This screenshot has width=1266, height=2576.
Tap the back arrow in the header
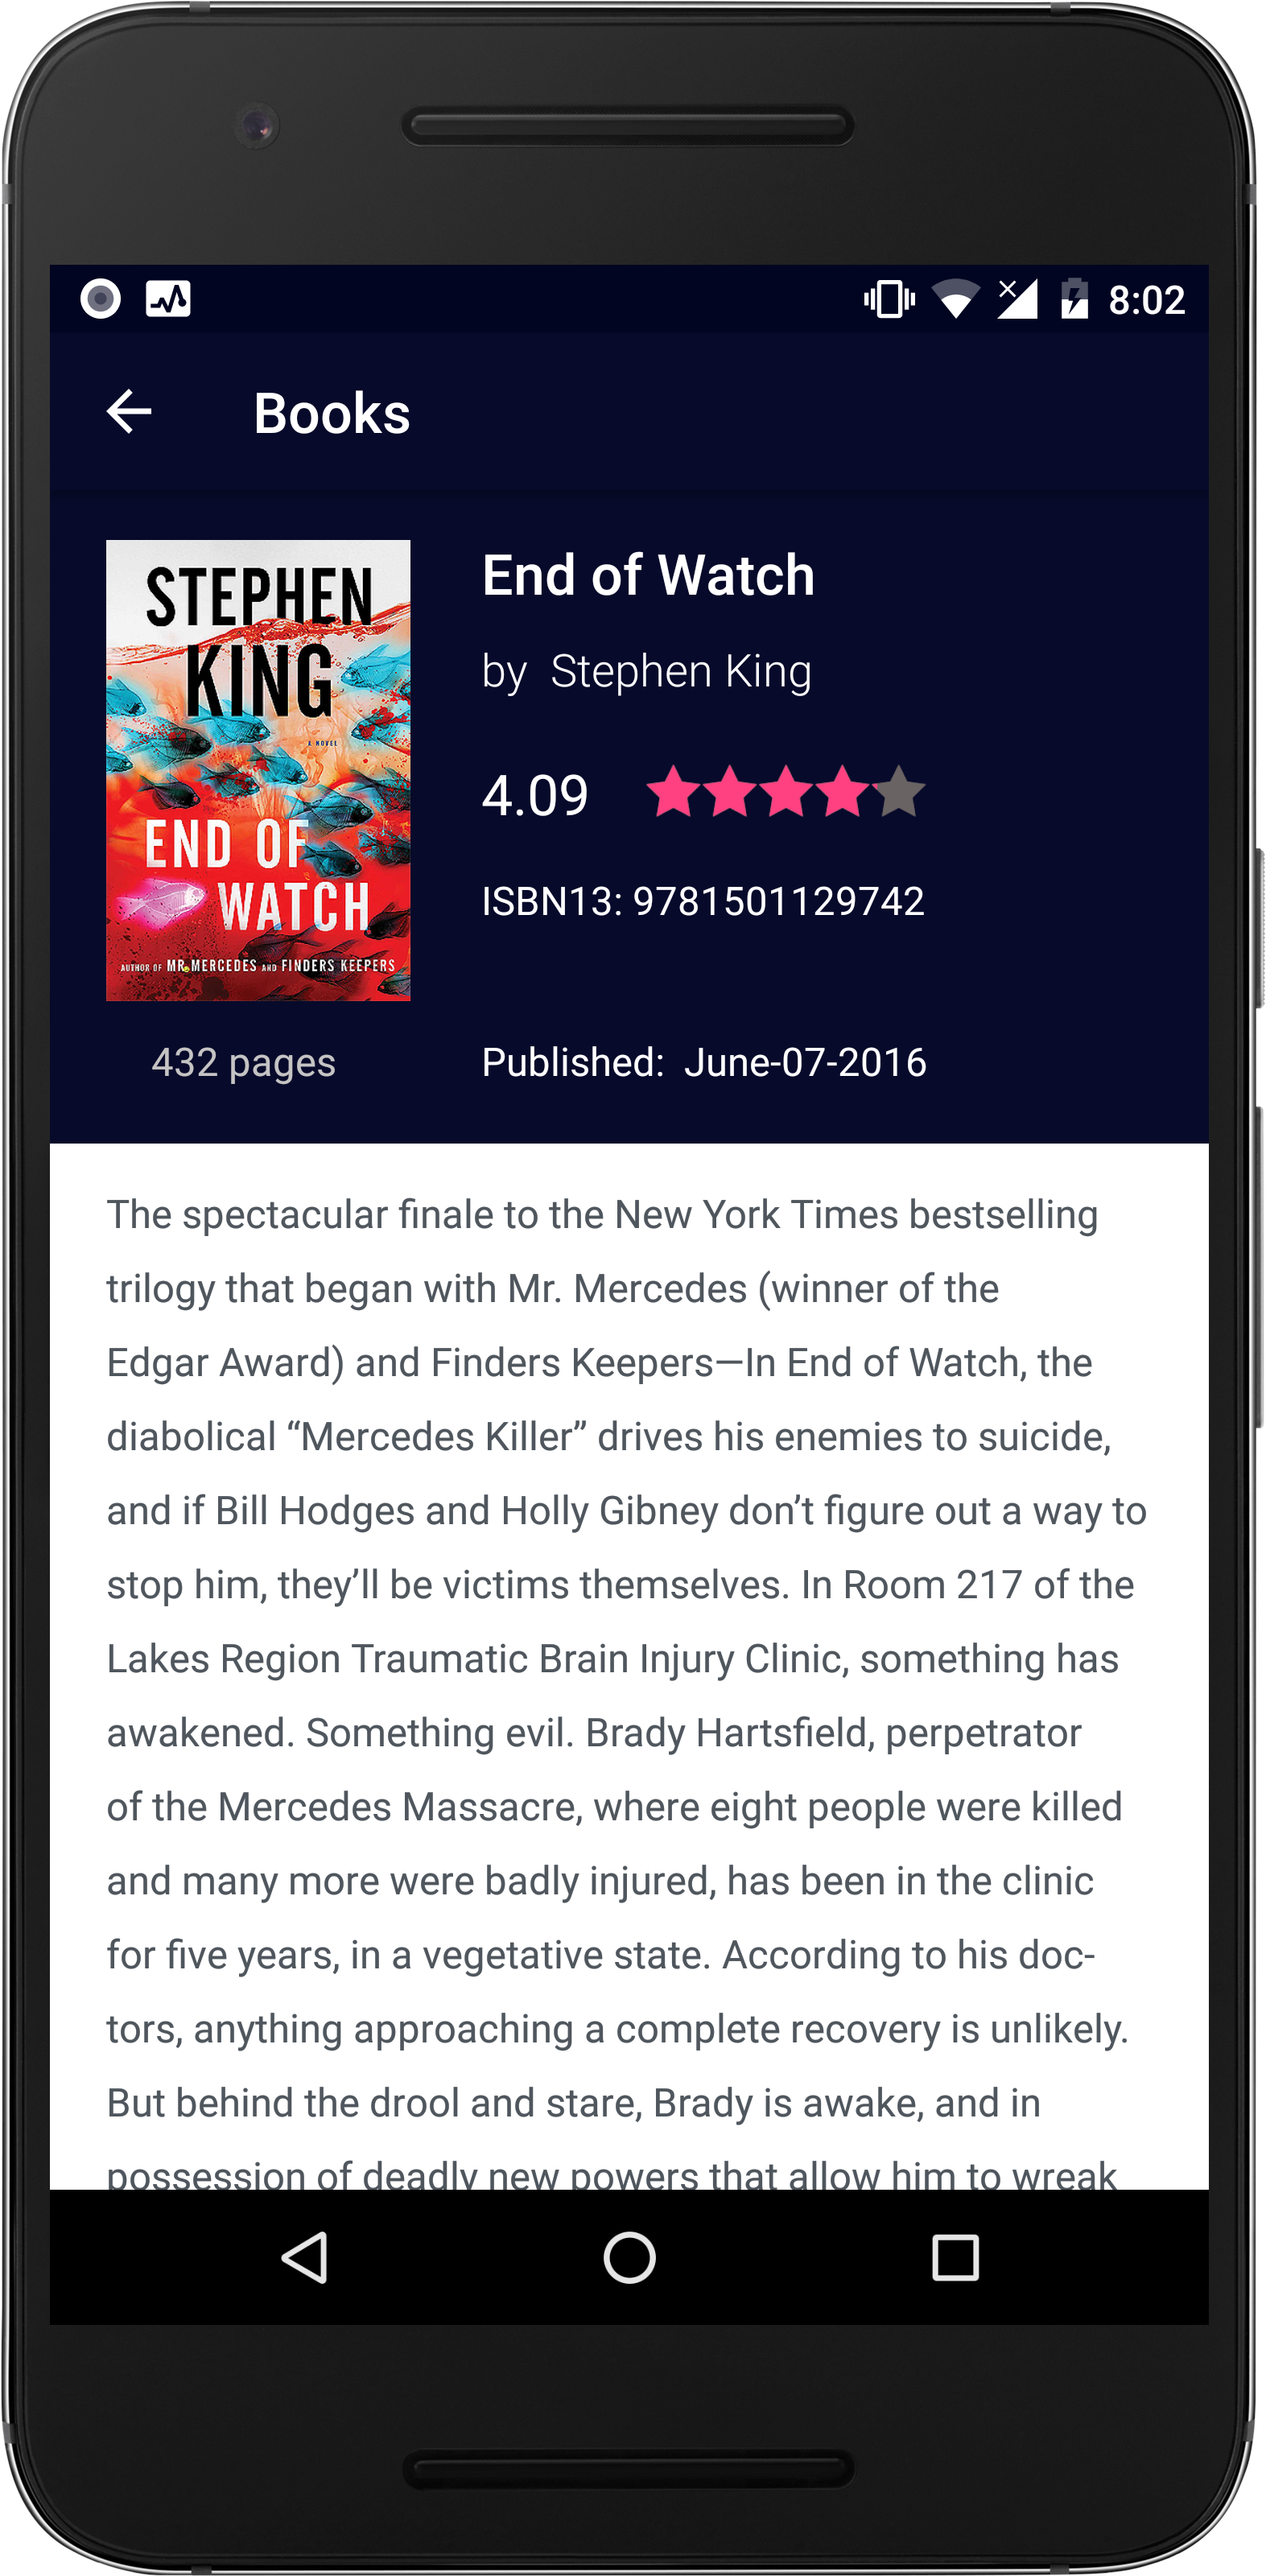pos(129,411)
